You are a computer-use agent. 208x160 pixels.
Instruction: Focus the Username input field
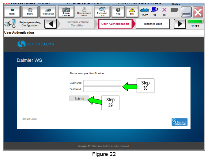point(102,83)
